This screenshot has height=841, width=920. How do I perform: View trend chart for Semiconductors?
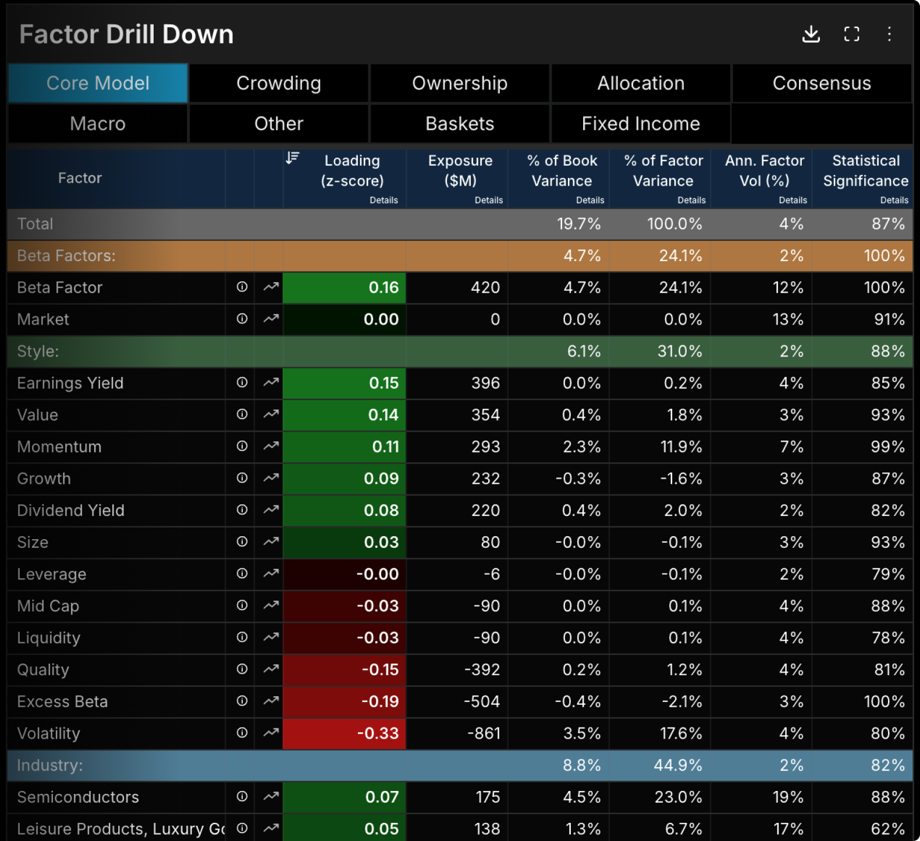(271, 796)
